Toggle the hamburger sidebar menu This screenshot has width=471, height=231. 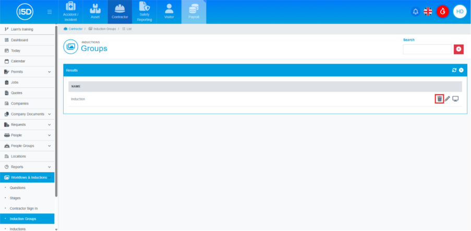point(50,12)
